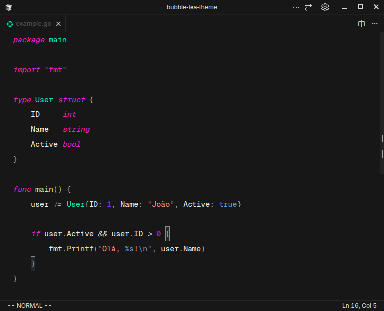Click the func keyword

pyautogui.click(x=22, y=189)
